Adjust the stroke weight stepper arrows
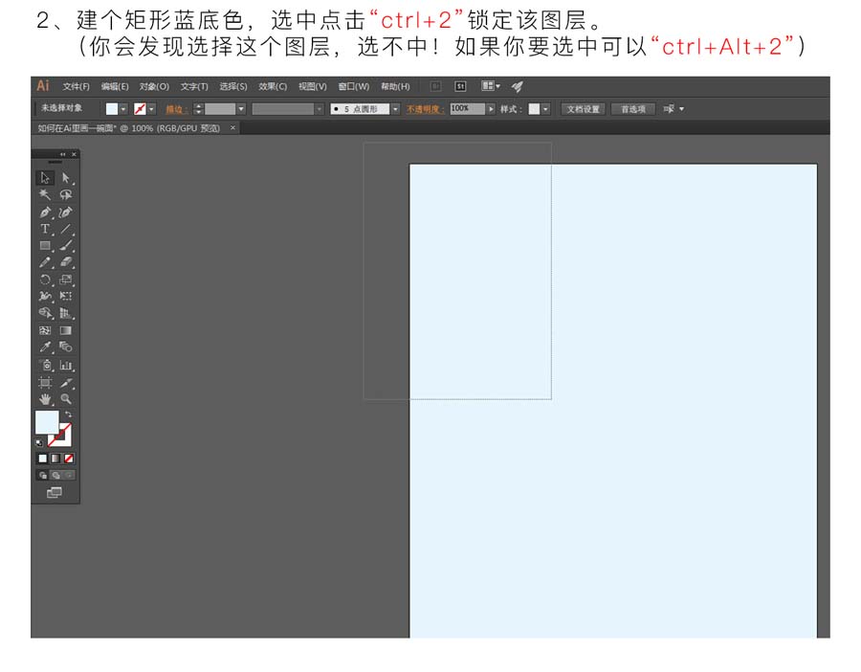 click(199, 109)
